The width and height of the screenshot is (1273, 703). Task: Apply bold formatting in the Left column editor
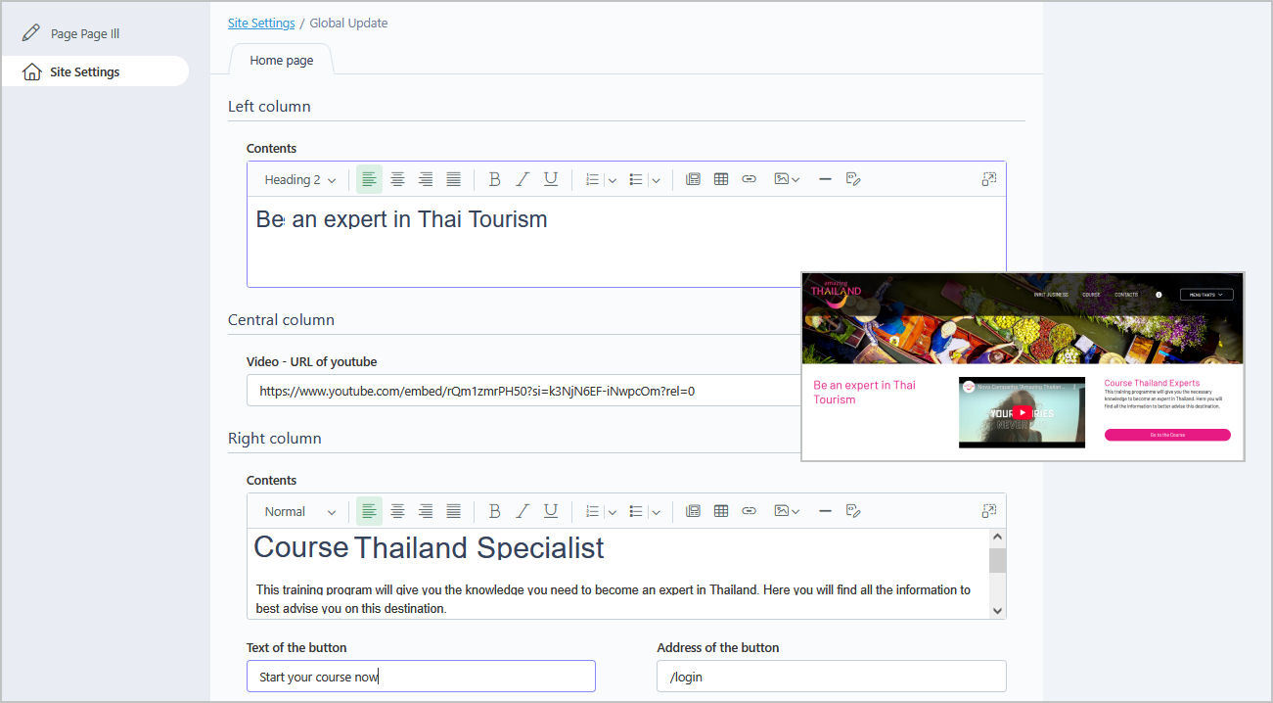point(494,179)
